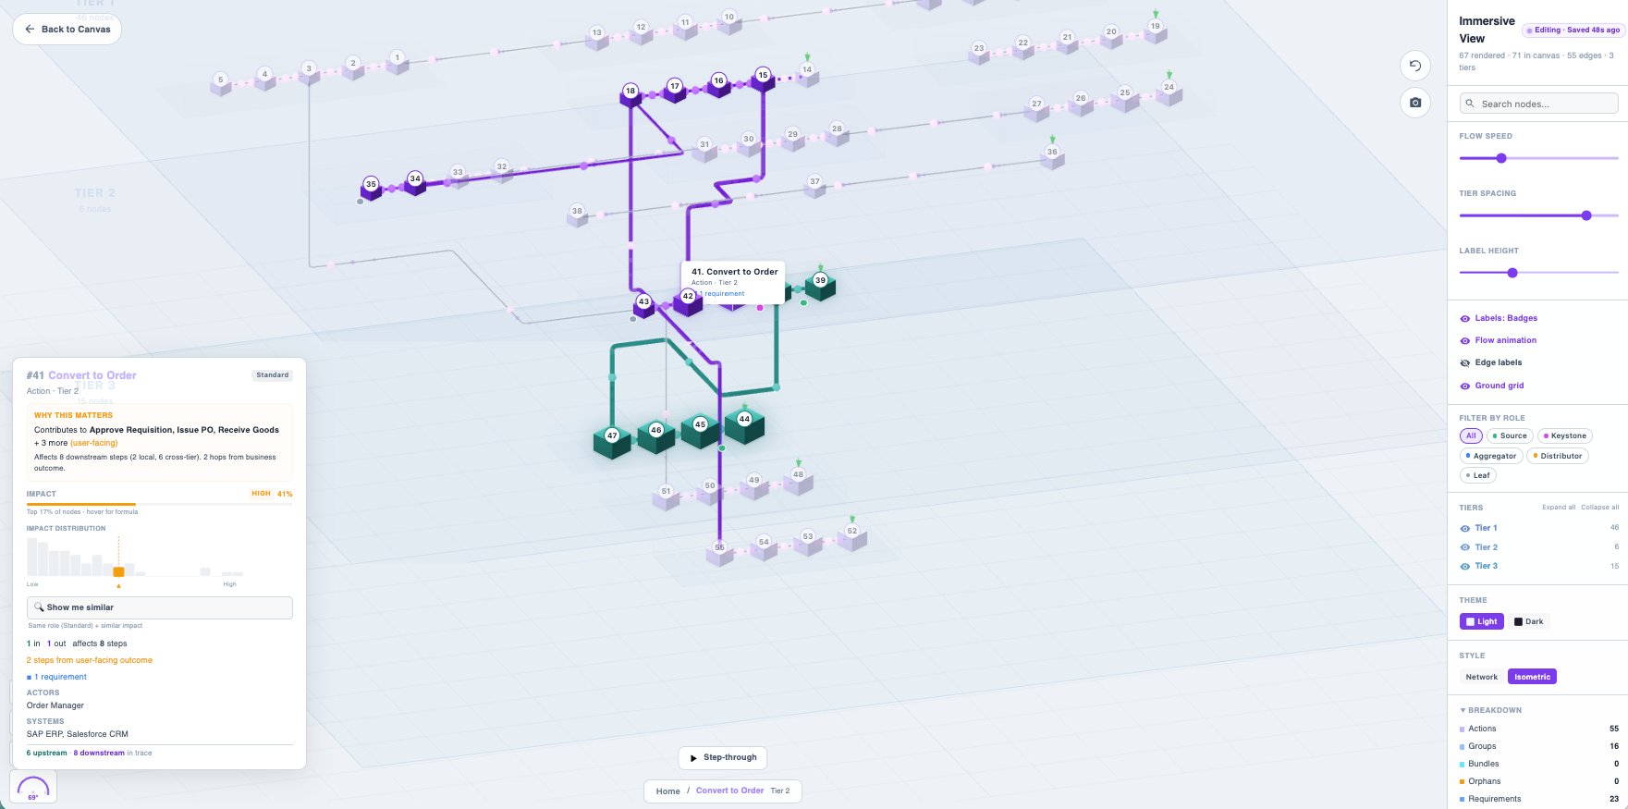Image resolution: width=1628 pixels, height=809 pixels.
Task: Collapse the Breakdown section
Action: (x=1491, y=710)
